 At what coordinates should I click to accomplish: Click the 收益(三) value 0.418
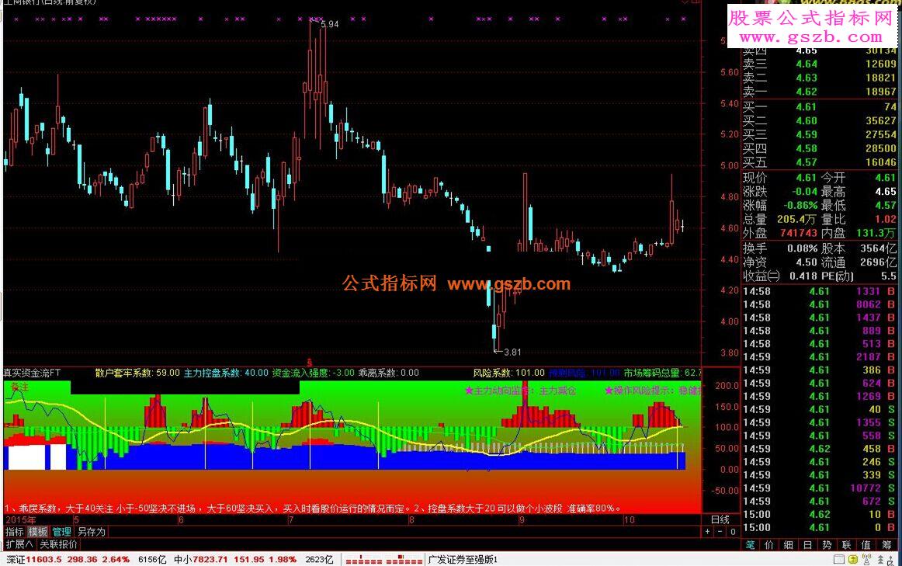pos(803,276)
